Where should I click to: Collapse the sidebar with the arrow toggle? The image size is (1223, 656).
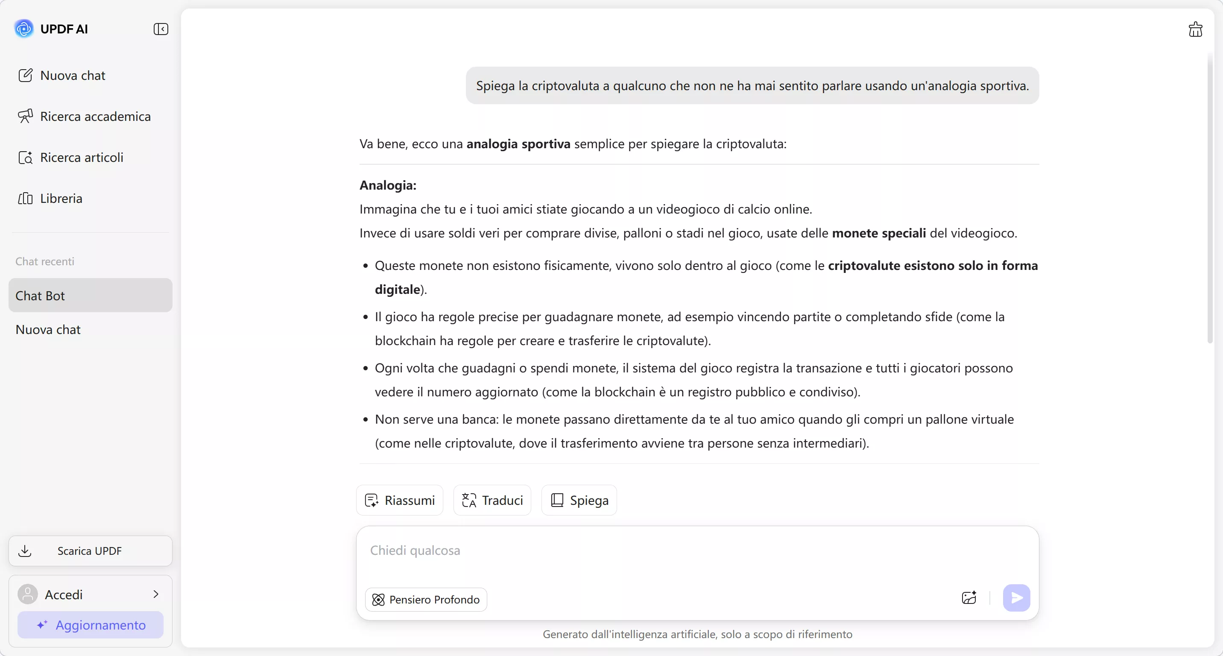coord(161,29)
